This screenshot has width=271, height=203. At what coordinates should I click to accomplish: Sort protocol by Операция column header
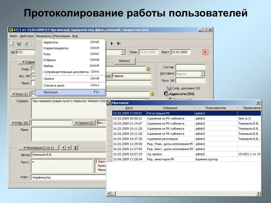170,108
